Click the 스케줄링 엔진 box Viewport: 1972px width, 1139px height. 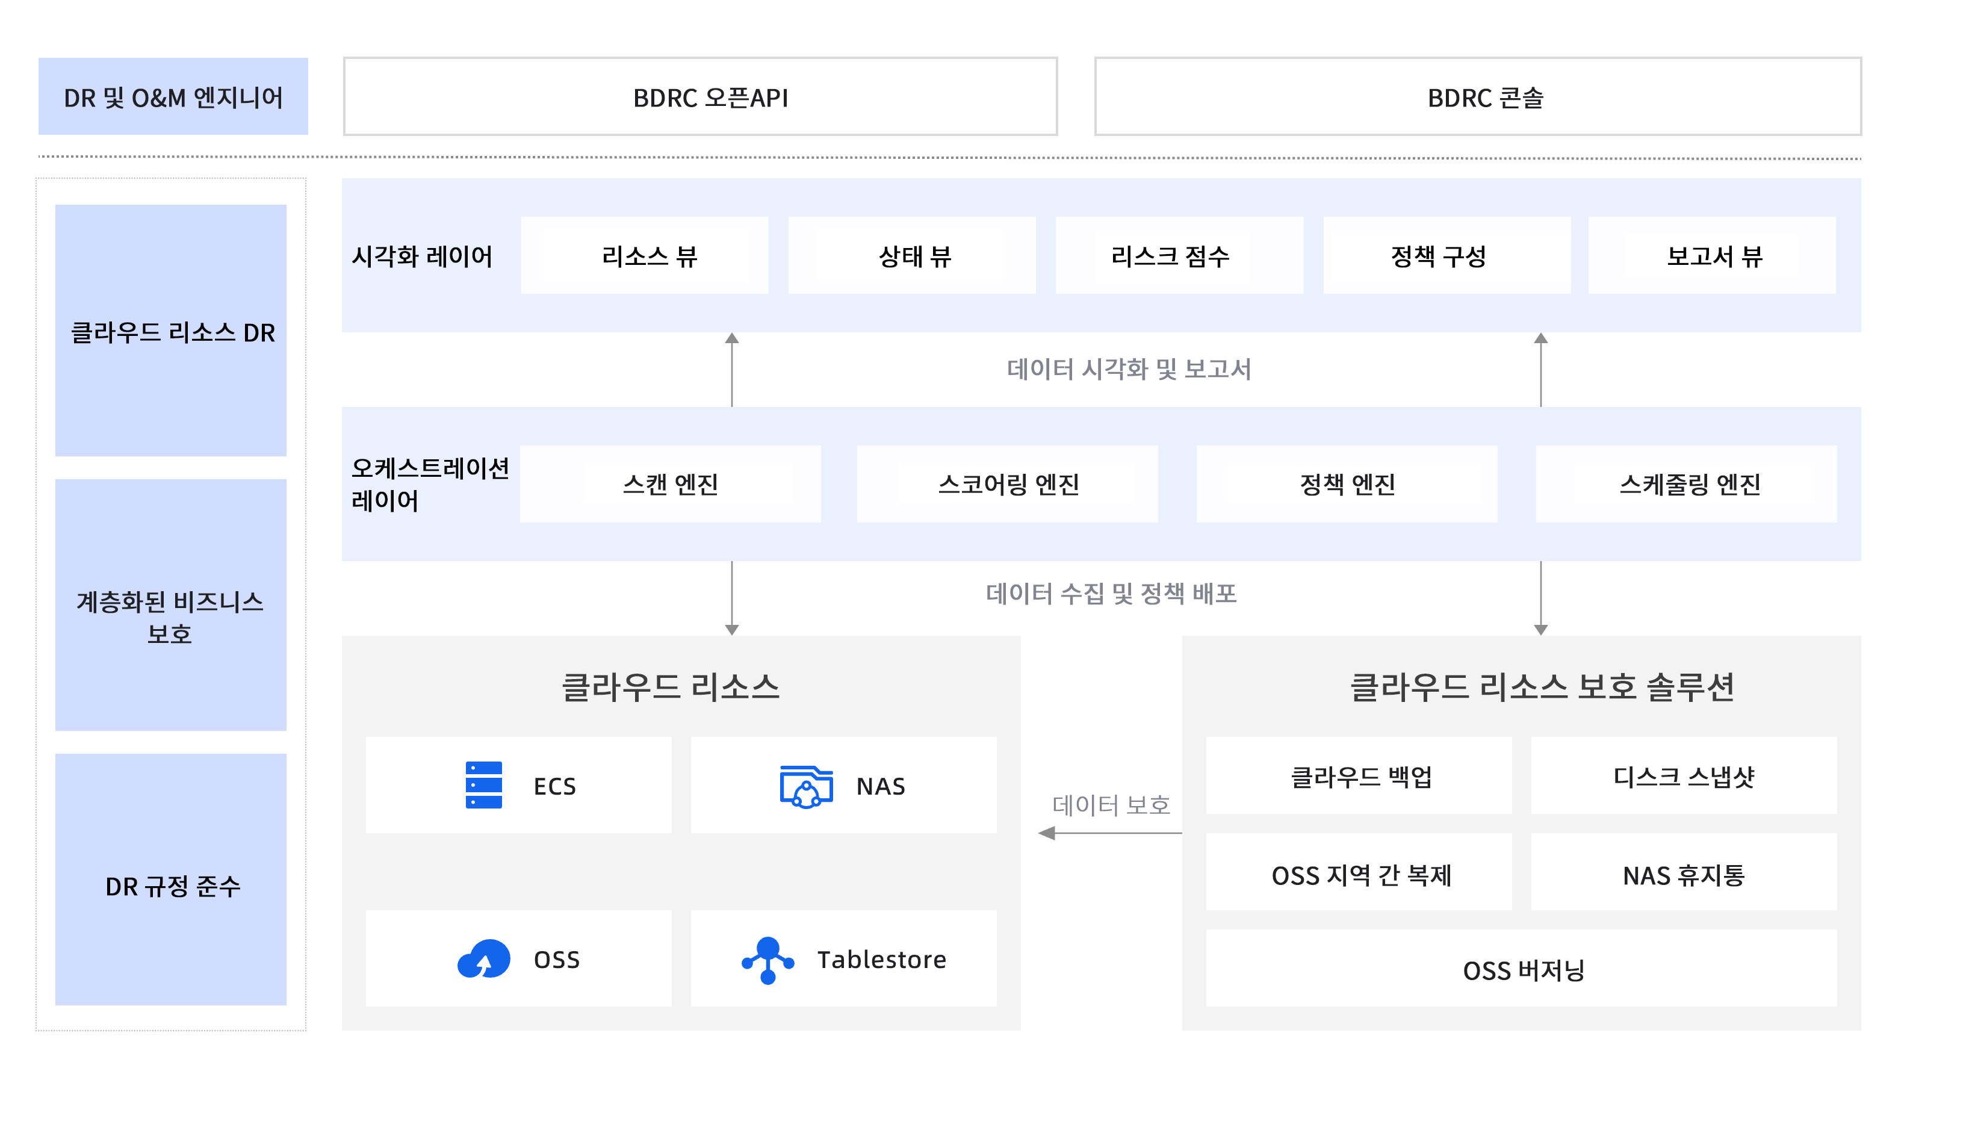(x=1685, y=484)
